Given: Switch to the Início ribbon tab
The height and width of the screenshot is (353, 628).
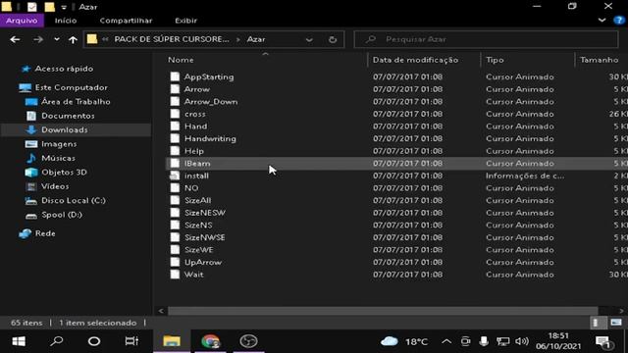Looking at the screenshot, I should [x=66, y=21].
